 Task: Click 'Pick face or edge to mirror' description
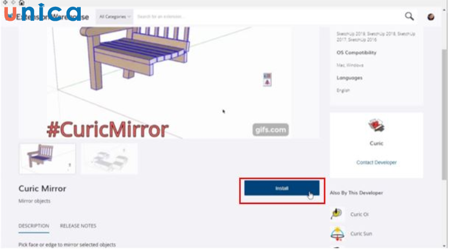67,245
